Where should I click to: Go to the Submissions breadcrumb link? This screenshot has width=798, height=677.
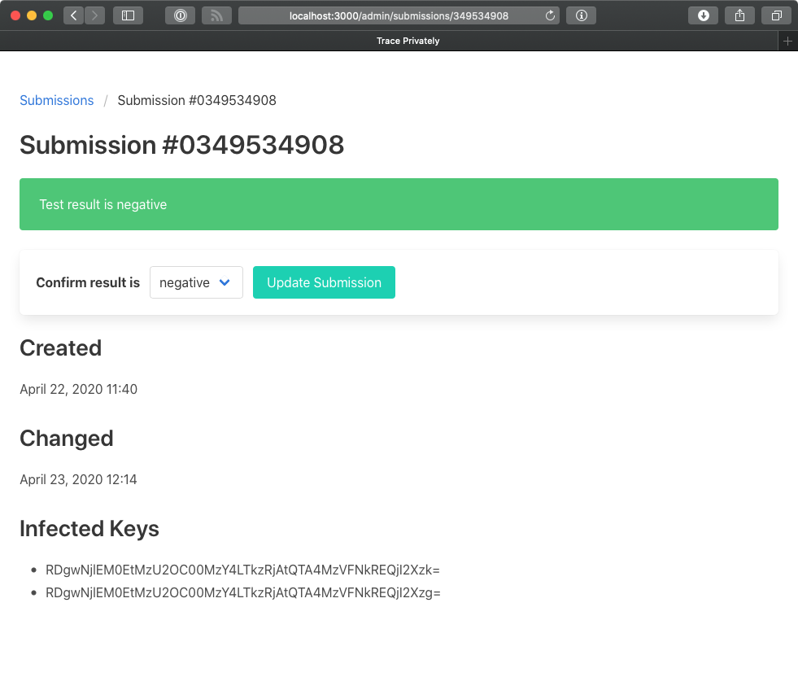click(57, 100)
